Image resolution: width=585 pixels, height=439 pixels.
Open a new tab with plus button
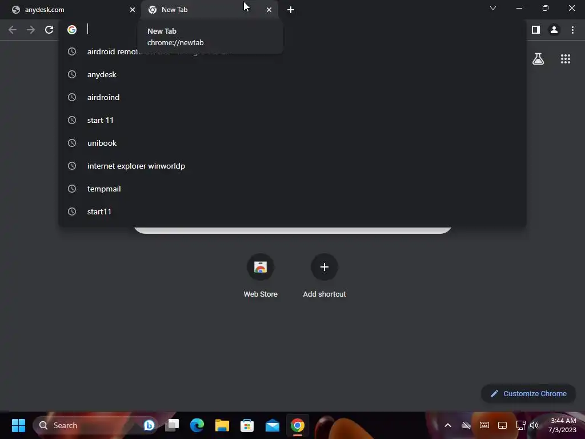pos(291,10)
